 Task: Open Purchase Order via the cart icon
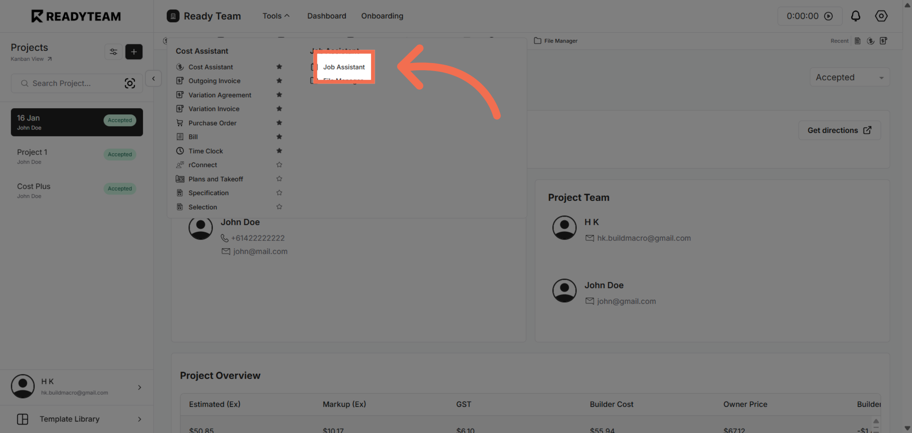[180, 123]
